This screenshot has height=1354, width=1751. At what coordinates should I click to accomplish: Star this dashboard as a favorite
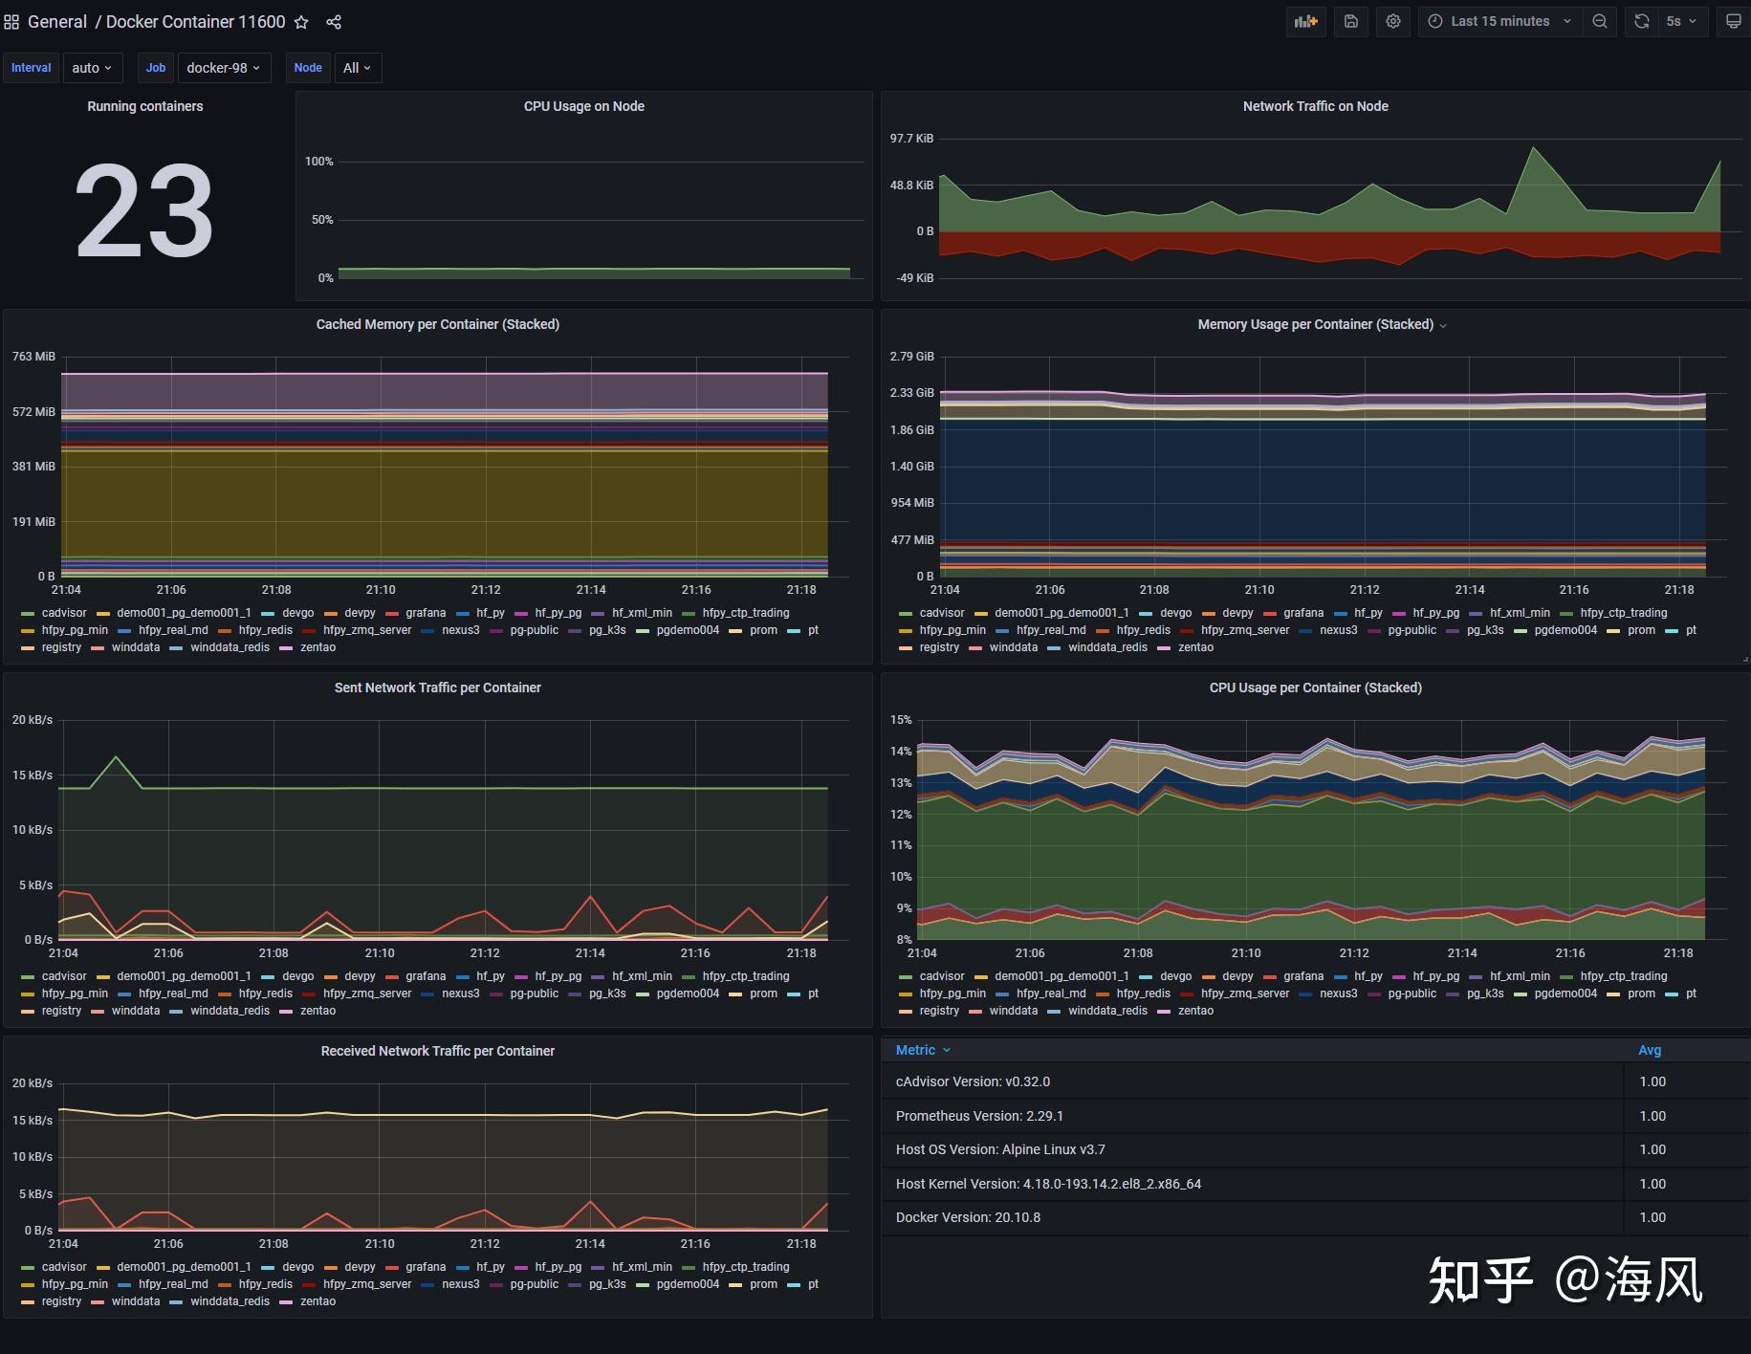coord(301,21)
